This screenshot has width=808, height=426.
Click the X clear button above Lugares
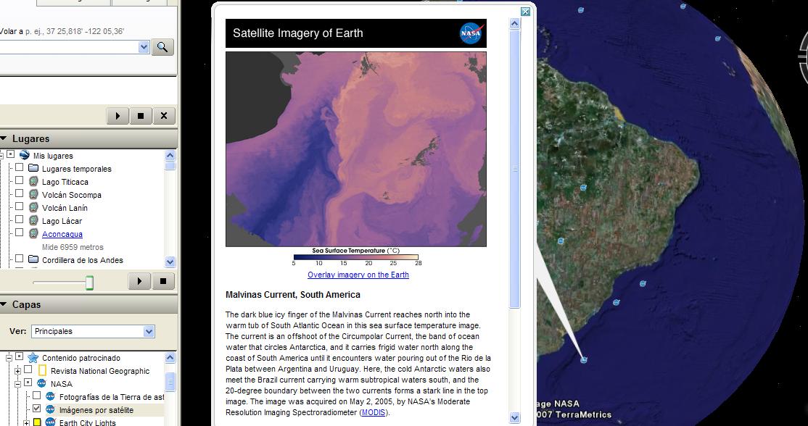click(163, 116)
